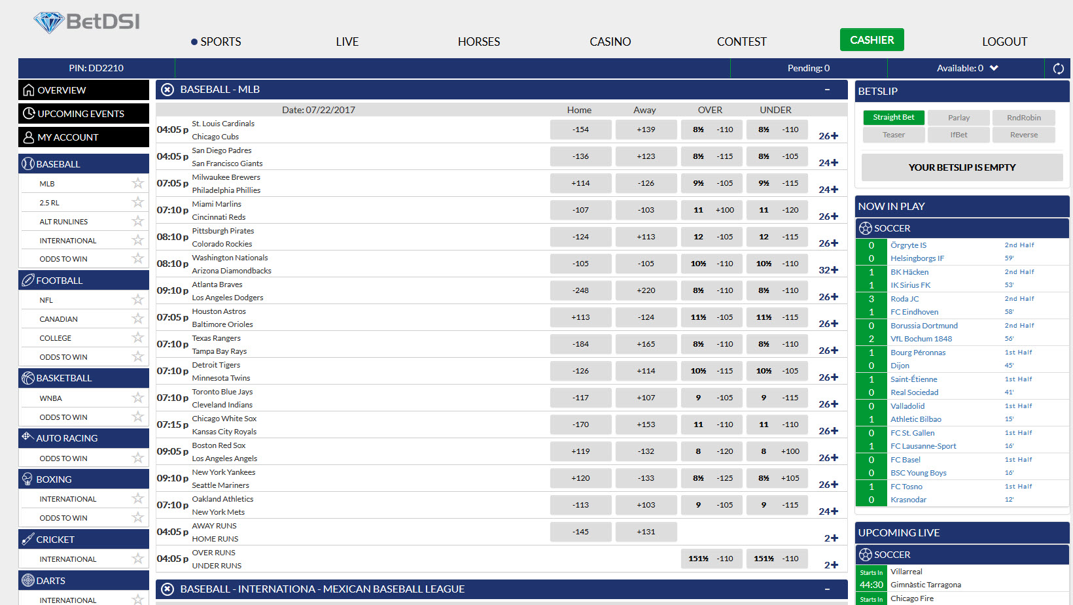Expand 26+ more bets for Cardinals vs Cubs

click(828, 136)
